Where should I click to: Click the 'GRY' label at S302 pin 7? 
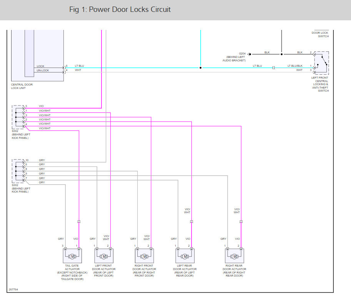pyautogui.click(x=42, y=178)
